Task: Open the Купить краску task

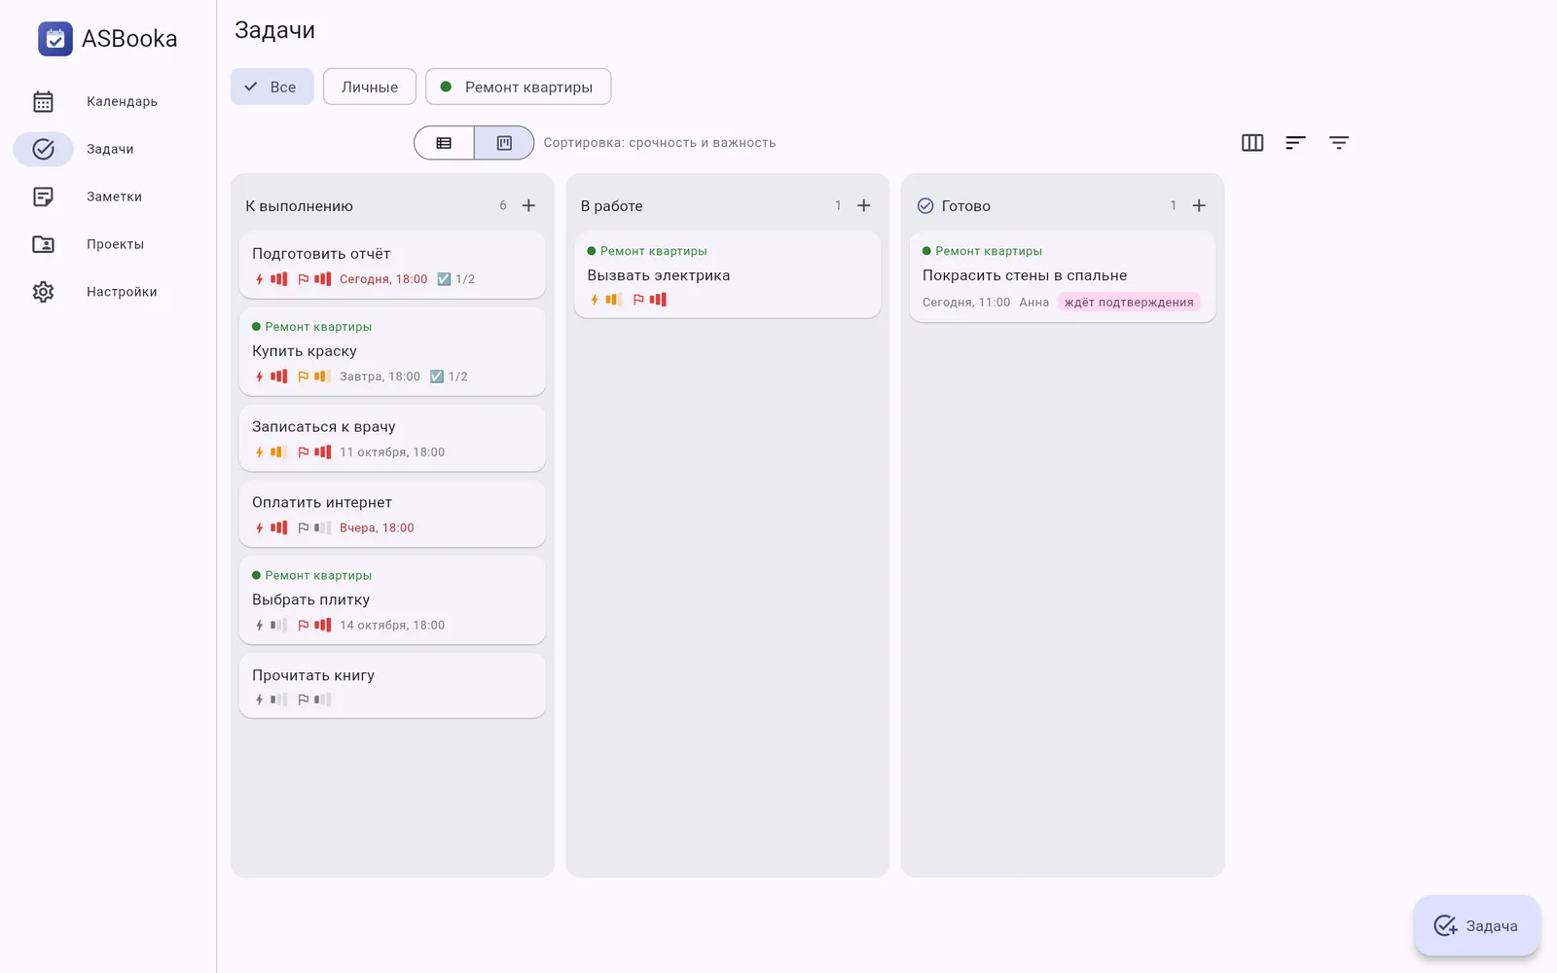Action: tap(392, 351)
